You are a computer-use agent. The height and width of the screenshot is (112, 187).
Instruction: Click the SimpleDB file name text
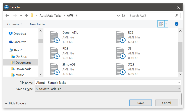click(x=69, y=64)
